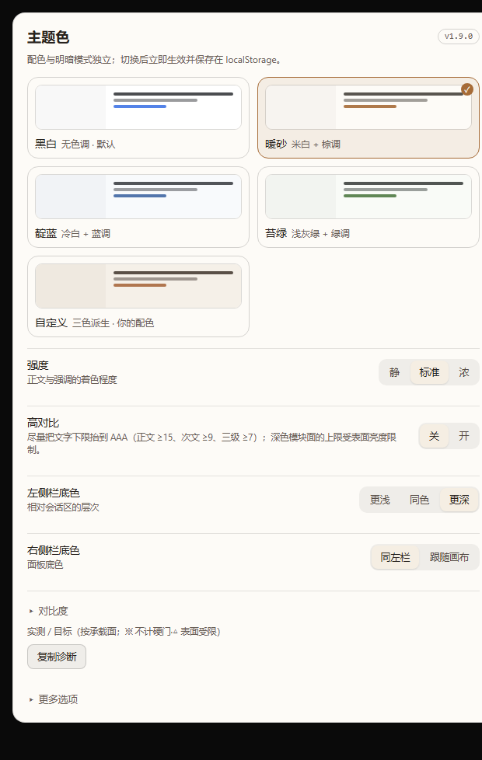Set 右侧栏底色 to 跟随画布
This screenshot has width=482, height=760.
pyautogui.click(x=449, y=557)
